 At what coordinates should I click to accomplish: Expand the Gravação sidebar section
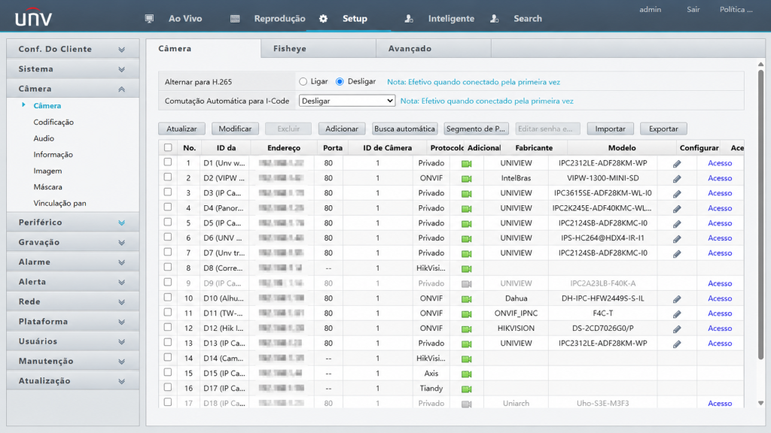73,242
